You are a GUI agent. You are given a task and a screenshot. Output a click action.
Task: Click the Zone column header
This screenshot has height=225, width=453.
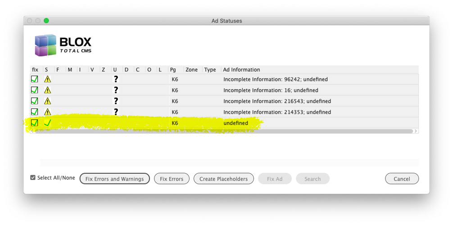pyautogui.click(x=191, y=70)
